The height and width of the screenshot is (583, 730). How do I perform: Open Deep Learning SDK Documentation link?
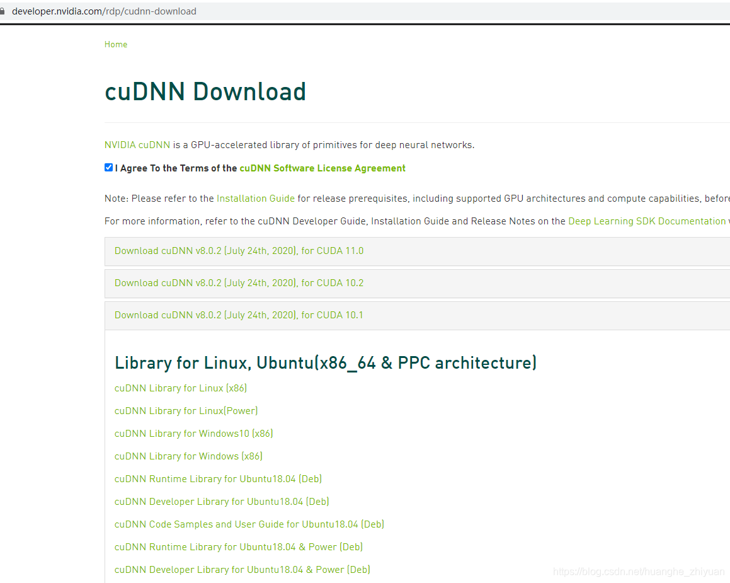coord(647,221)
